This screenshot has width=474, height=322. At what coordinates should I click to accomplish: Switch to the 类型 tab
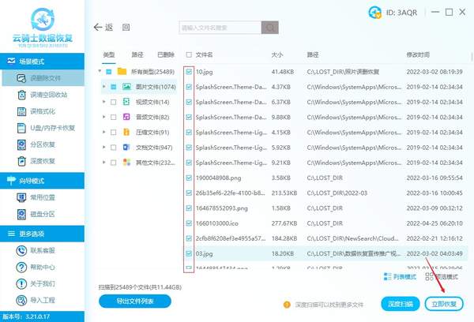pyautogui.click(x=109, y=54)
